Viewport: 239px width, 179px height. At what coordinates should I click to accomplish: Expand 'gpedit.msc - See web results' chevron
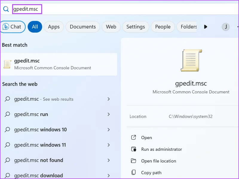pyautogui.click(x=108, y=99)
